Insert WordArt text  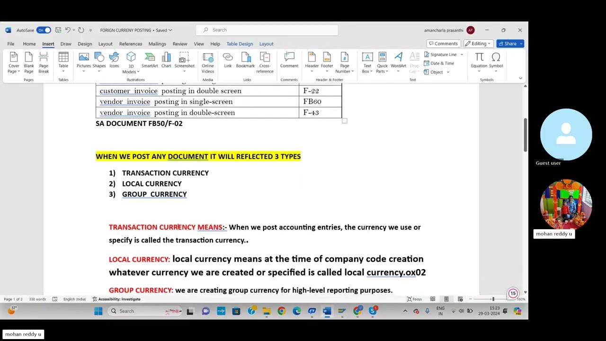click(398, 63)
